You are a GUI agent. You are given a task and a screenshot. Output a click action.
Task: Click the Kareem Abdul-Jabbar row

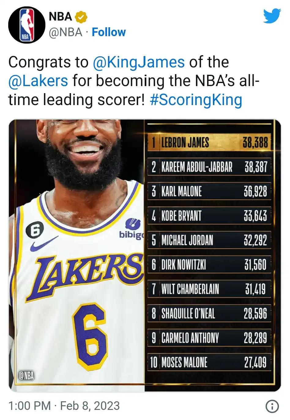[x=210, y=167]
